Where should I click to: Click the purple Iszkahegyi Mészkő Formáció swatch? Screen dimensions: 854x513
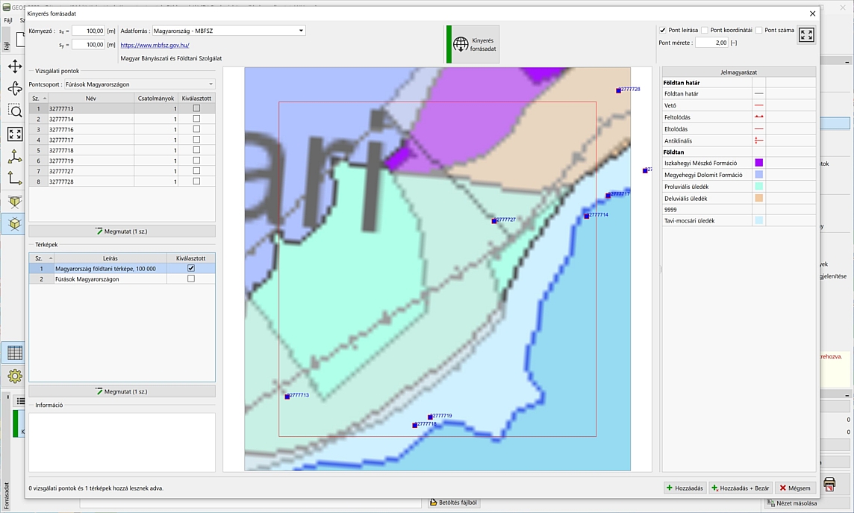[758, 163]
